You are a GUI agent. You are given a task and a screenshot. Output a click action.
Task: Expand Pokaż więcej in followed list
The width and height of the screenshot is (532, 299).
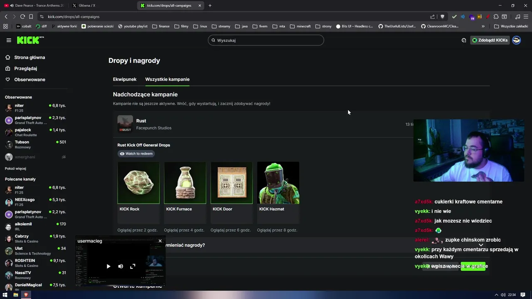coord(15,169)
